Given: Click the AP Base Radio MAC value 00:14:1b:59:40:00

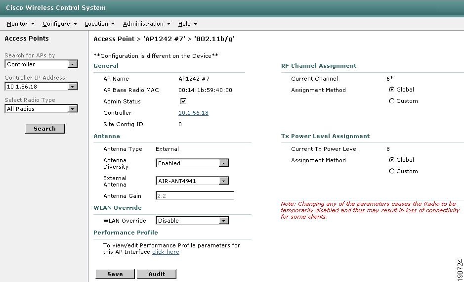Looking at the screenshot, I should pyautogui.click(x=205, y=90).
